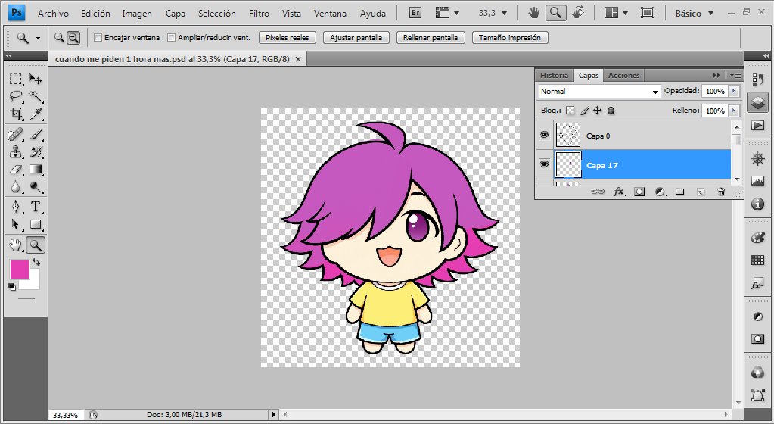
Task: Launch Adobe Bridge with Br button
Action: [415, 13]
